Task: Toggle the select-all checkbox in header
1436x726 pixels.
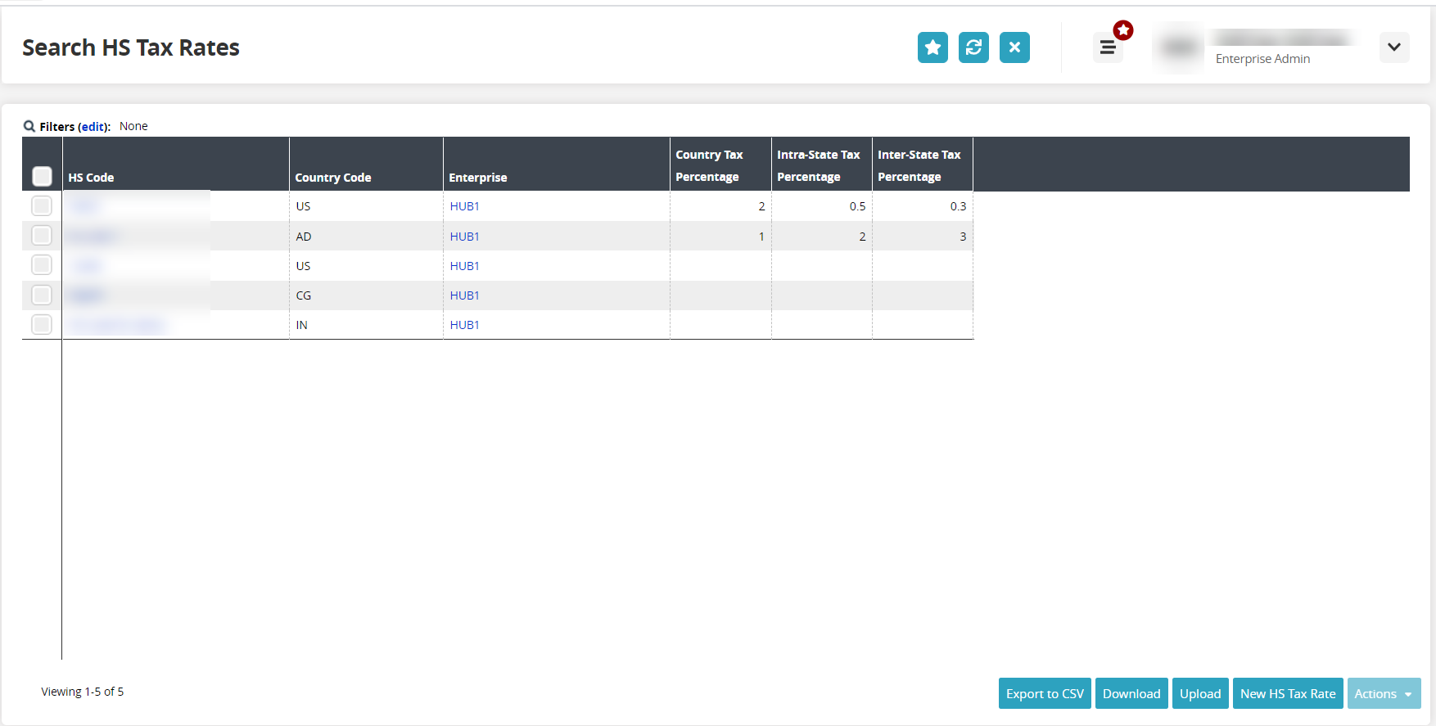Action: (x=42, y=176)
